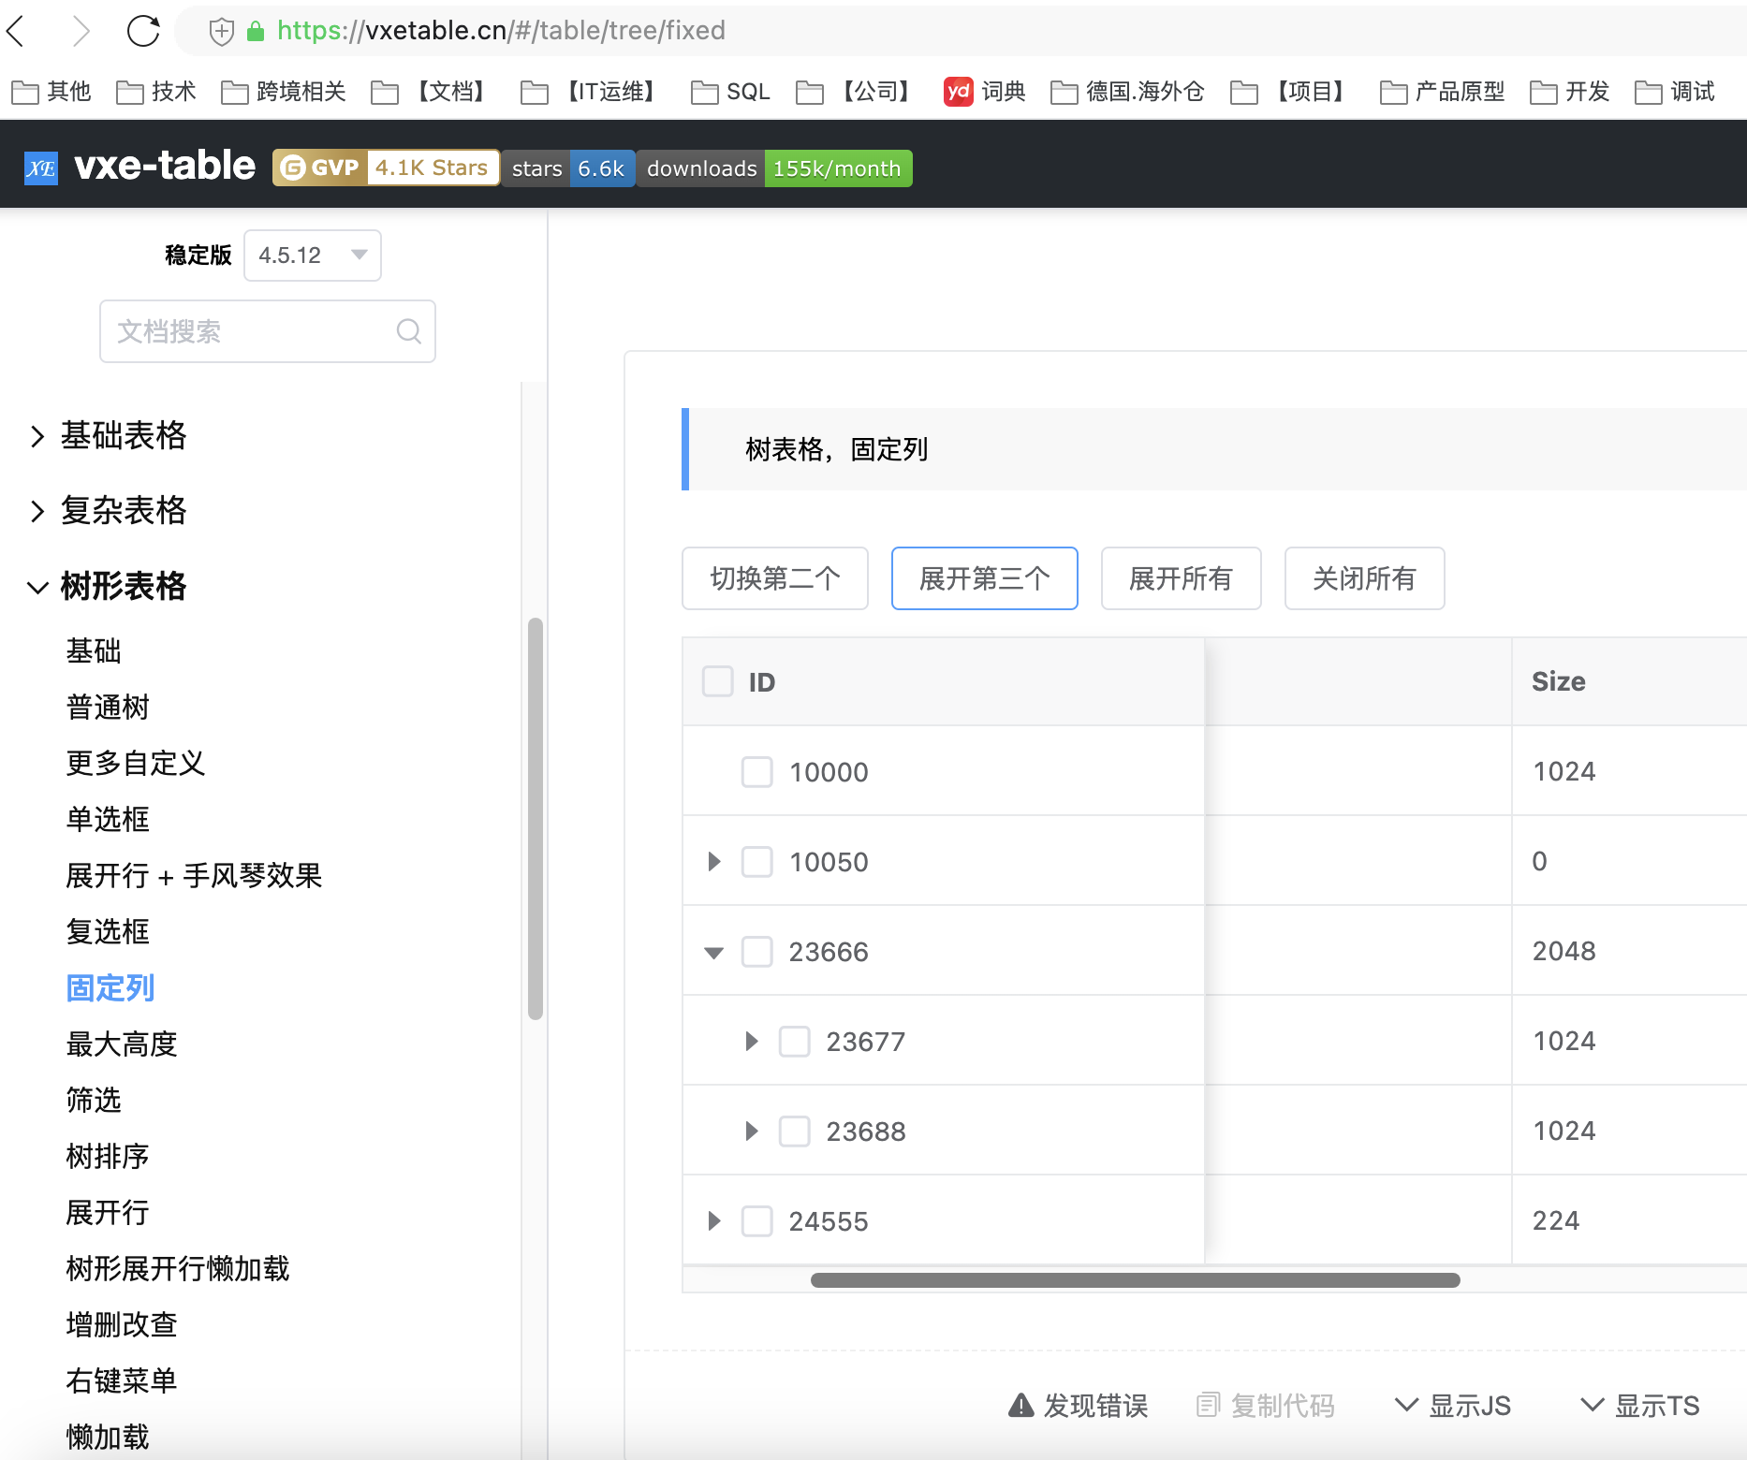Open the 复选框 menu item

(108, 931)
